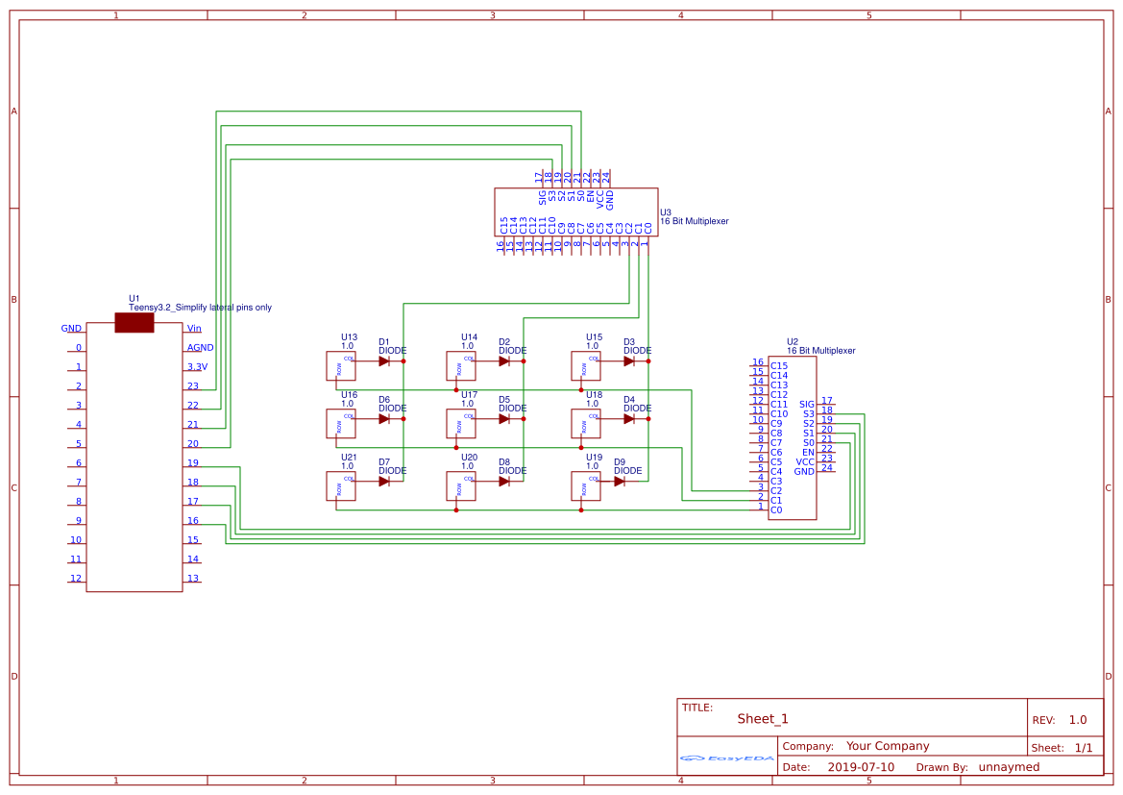Select the D7 diode symbol
This screenshot has height=795, width=1123.
384,482
